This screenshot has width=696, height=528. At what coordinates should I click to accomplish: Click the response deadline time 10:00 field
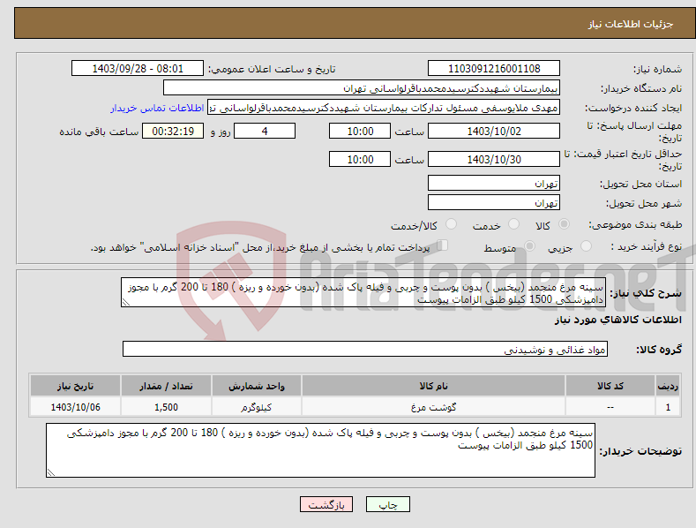click(360, 131)
